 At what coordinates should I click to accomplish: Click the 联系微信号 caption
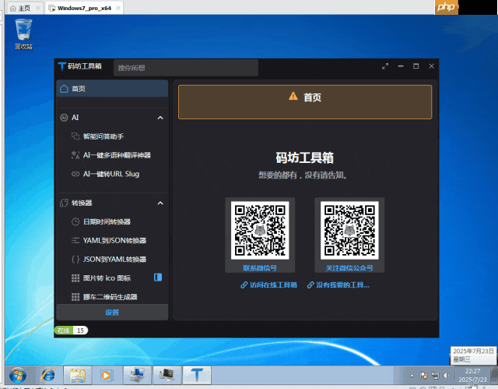coord(260,268)
